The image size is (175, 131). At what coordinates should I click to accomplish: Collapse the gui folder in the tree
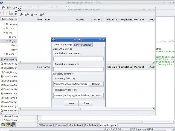(7, 41)
